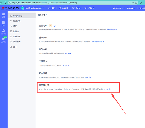145x128 pixels.
Task: Select 邮箱设置 in the settings menu
Action: coord(22,21)
